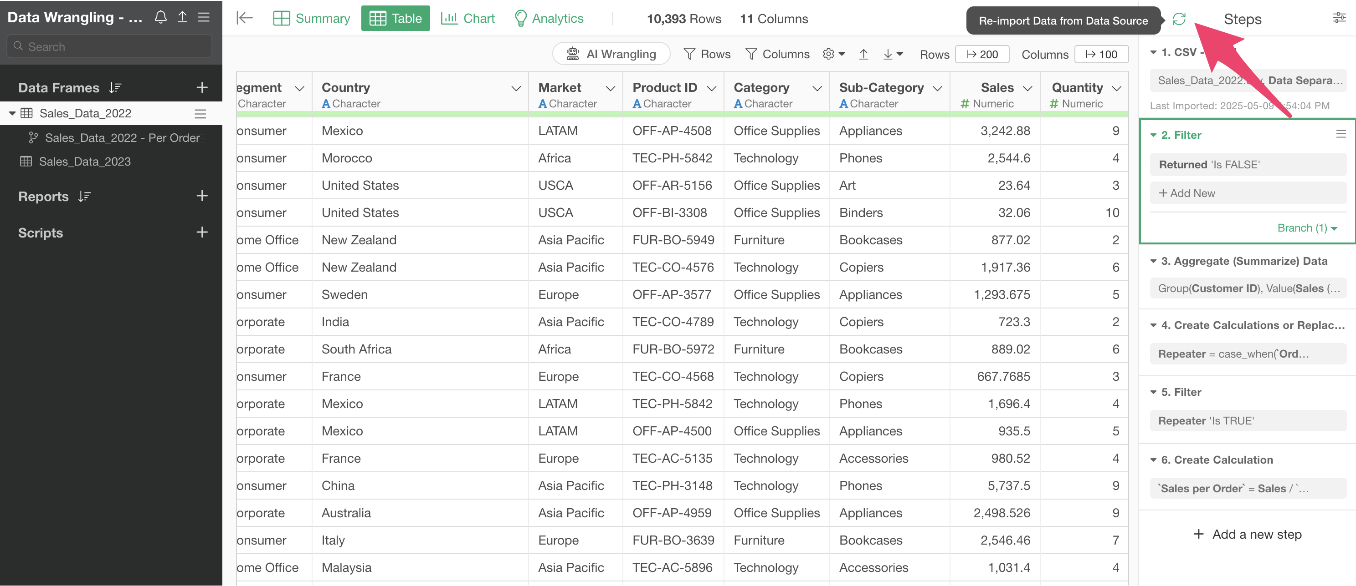The width and height of the screenshot is (1356, 586).
Task: Open the Sales_Data_2022 data frame menu
Action: [200, 114]
